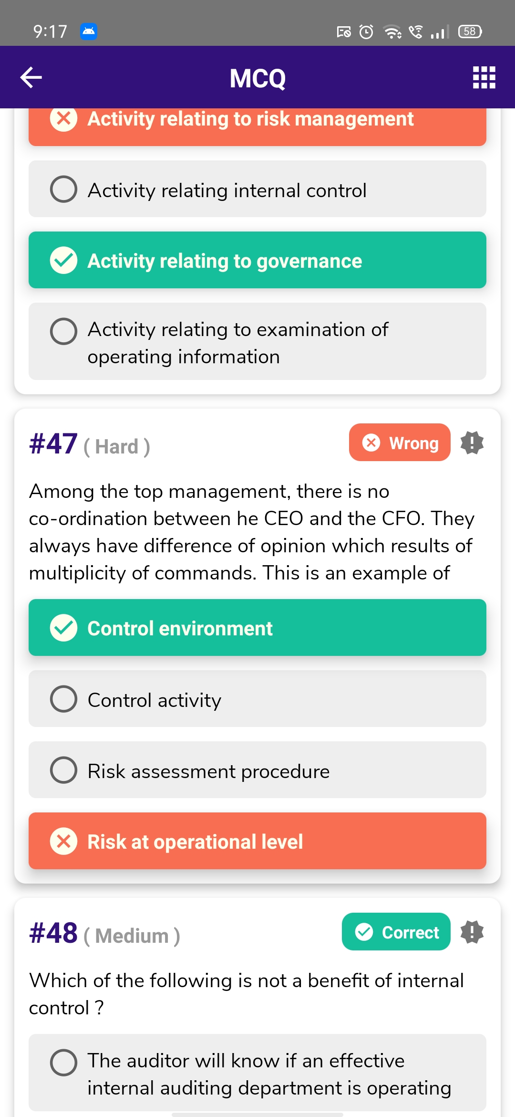Select 'Control activity' radio option
The height and width of the screenshot is (1117, 515).
pos(257,699)
